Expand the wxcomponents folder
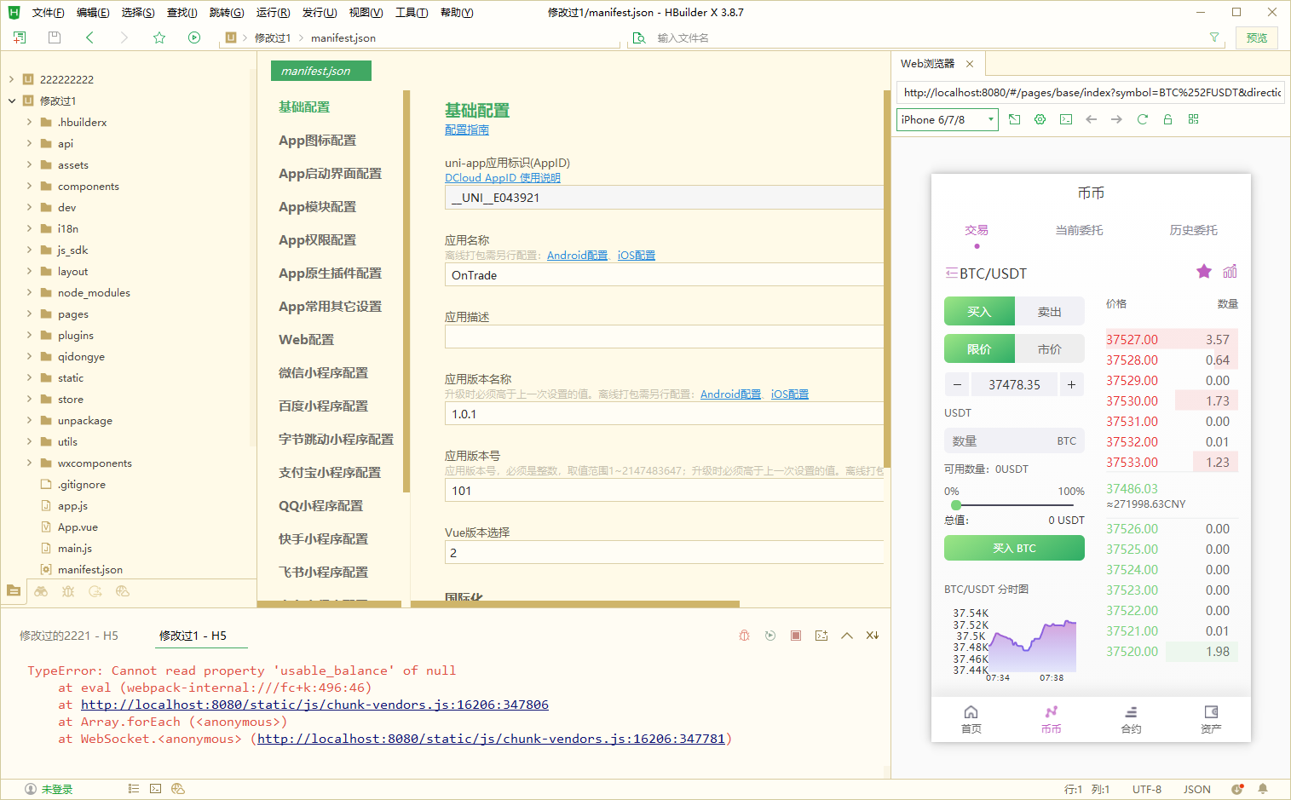This screenshot has width=1291, height=800. (x=29, y=463)
